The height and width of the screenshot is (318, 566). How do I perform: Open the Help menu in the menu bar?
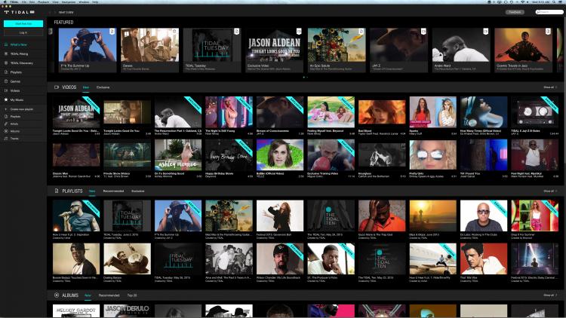pyautogui.click(x=95, y=2)
